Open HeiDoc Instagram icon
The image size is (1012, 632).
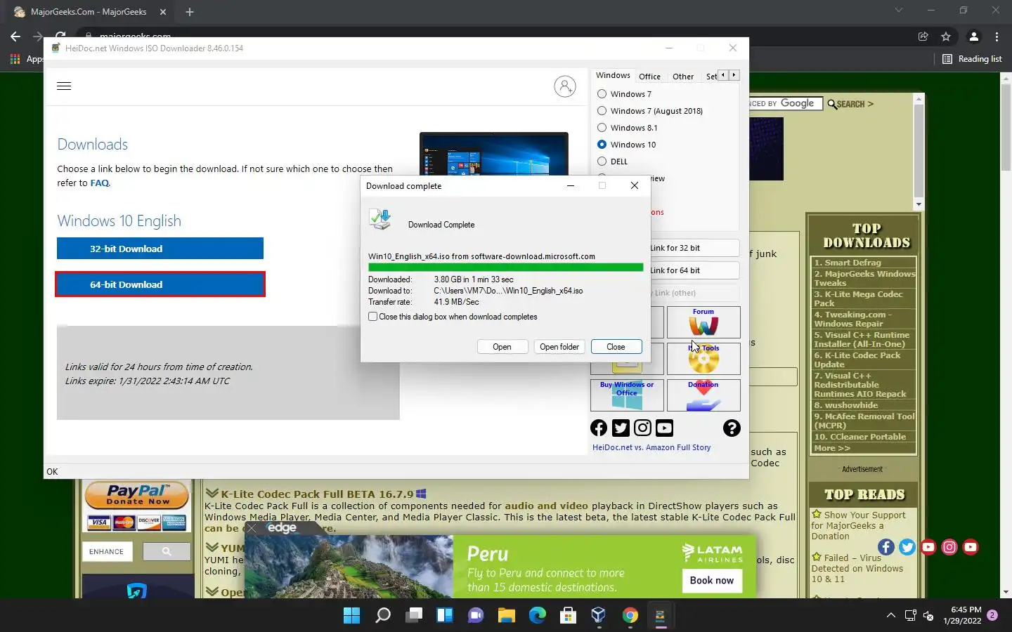point(642,428)
